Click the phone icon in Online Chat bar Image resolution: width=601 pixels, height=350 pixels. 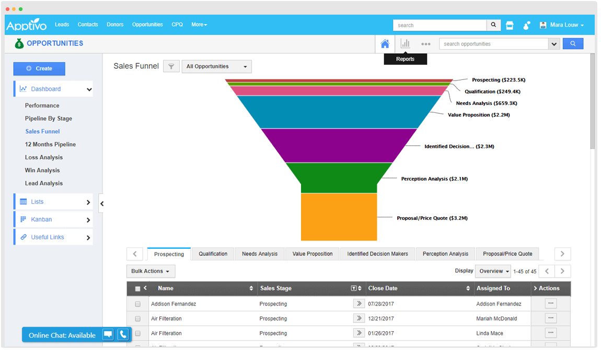tap(123, 335)
